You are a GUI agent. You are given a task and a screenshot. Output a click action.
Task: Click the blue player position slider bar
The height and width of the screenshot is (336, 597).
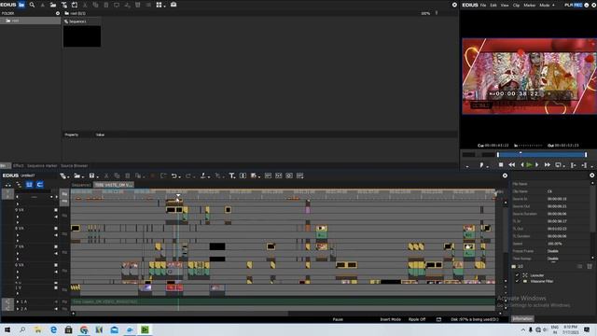point(542,154)
